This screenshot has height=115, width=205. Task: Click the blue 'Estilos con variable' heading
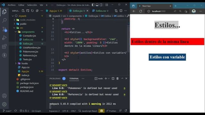(167, 57)
